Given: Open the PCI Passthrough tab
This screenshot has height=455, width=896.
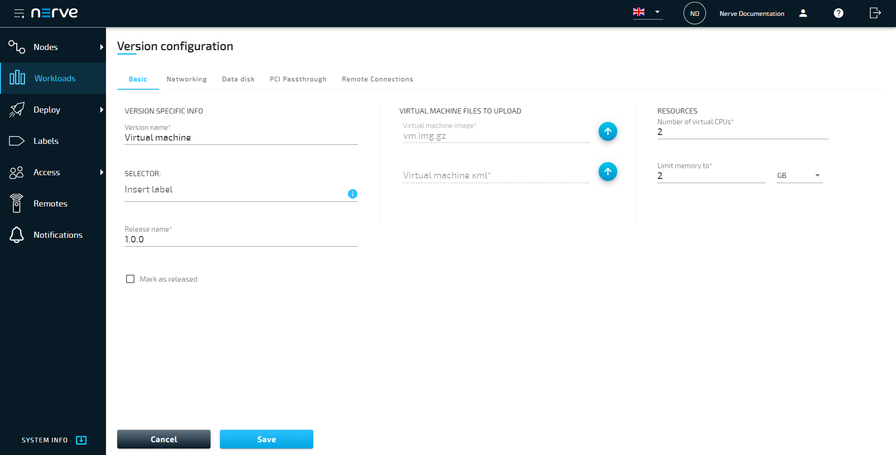Looking at the screenshot, I should pyautogui.click(x=297, y=79).
